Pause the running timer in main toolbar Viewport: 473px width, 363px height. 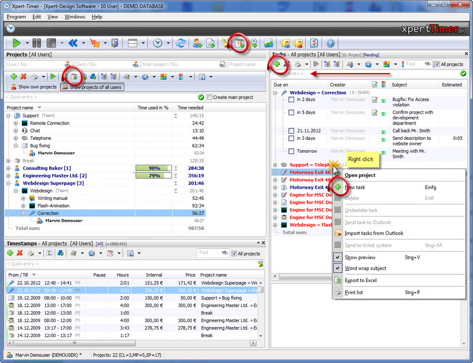(x=37, y=43)
